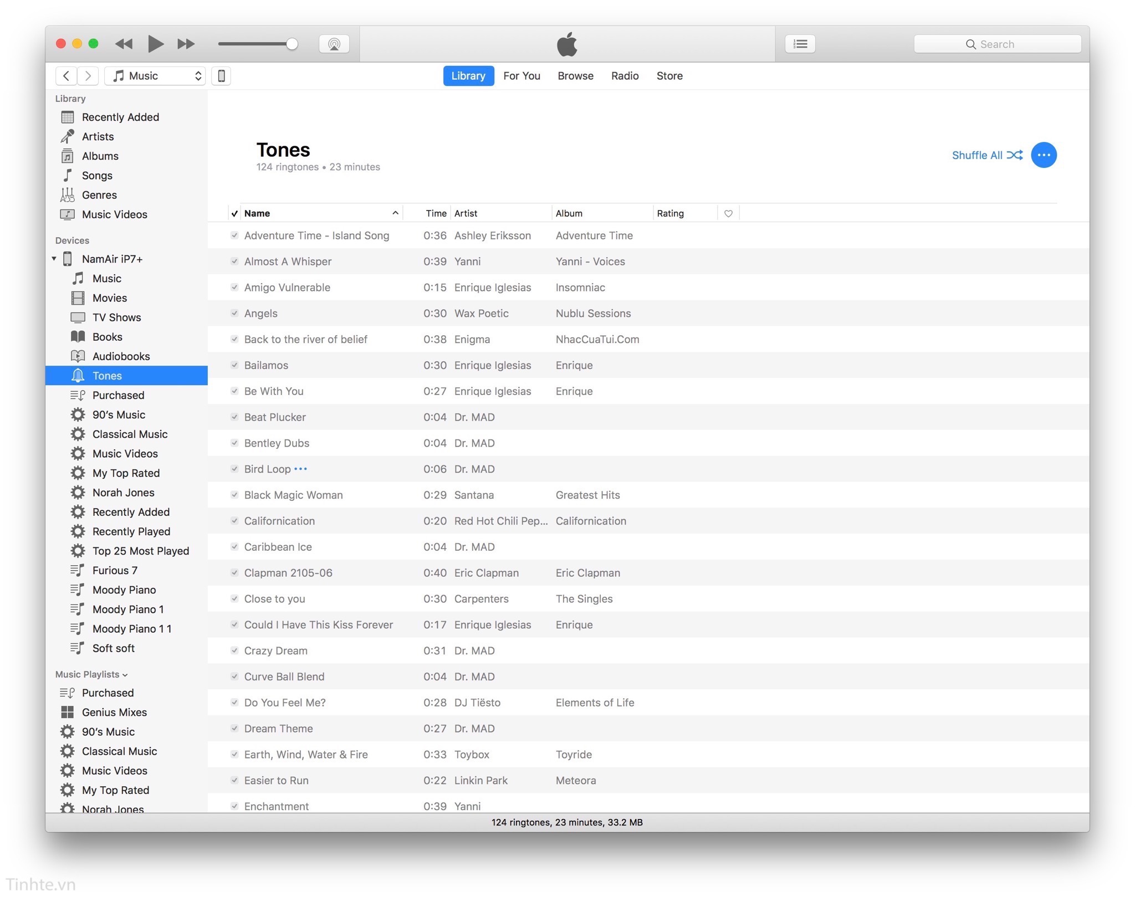1135x897 pixels.
Task: Open the 90's Music device playlist
Action: tap(119, 414)
